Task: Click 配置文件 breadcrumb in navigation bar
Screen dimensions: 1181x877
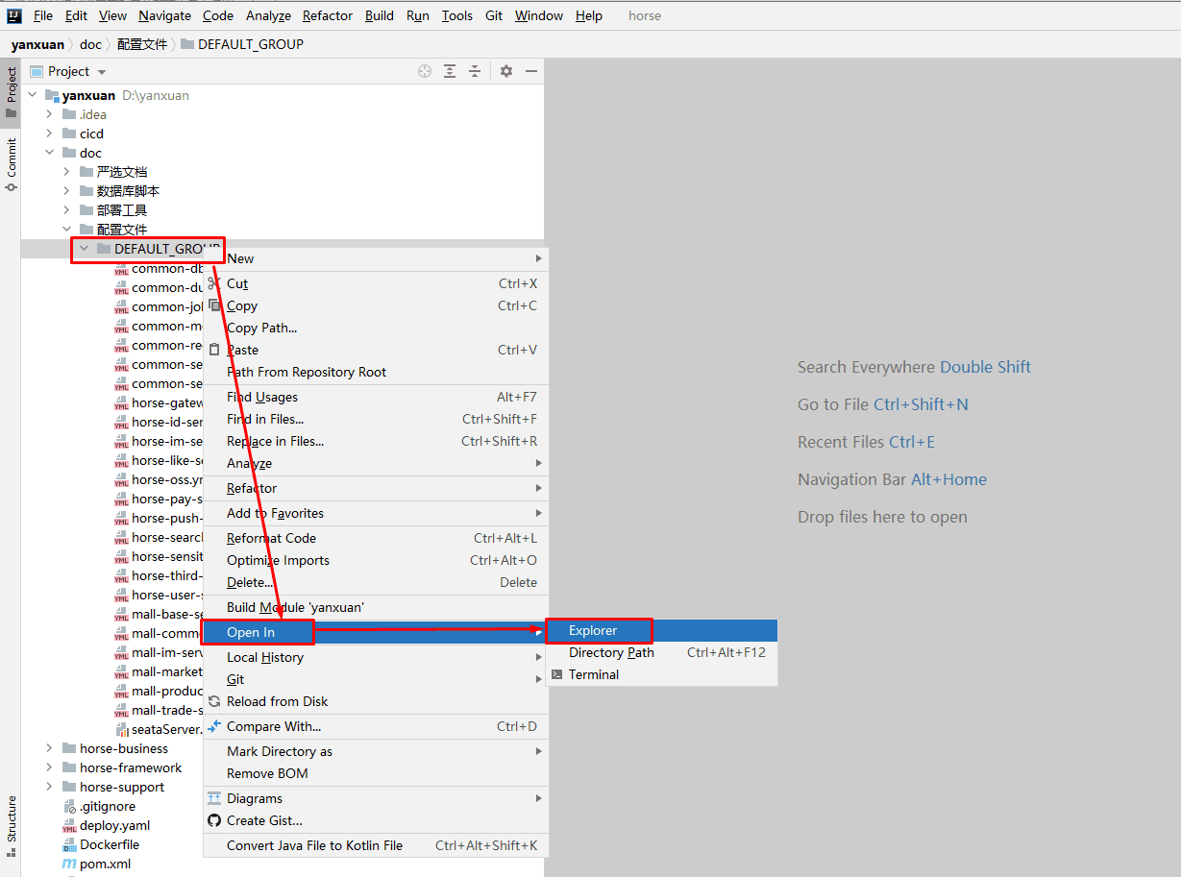Action: (142, 44)
